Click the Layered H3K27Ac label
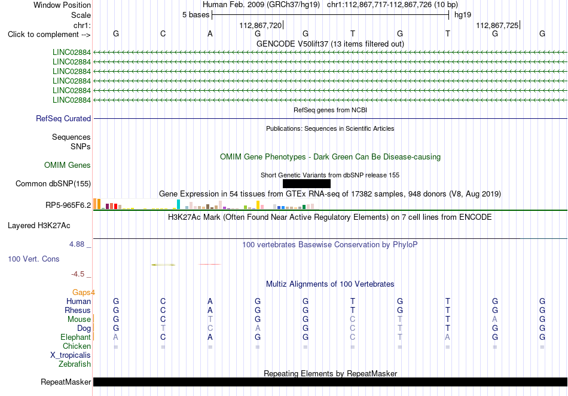Viewport: 568px width, 396px height. (x=39, y=226)
